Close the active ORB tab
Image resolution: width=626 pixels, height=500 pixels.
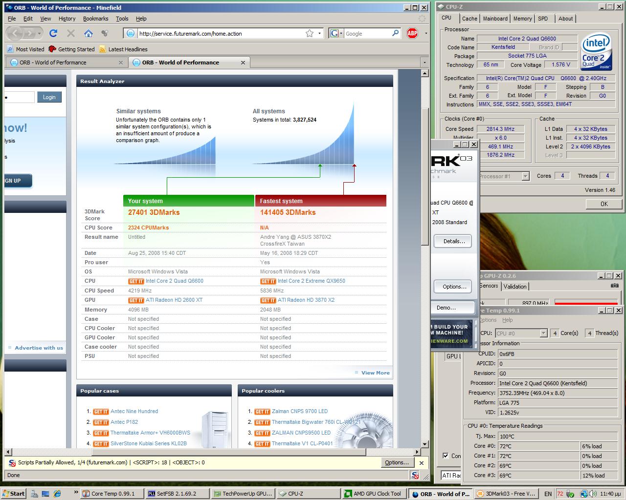coord(243,62)
